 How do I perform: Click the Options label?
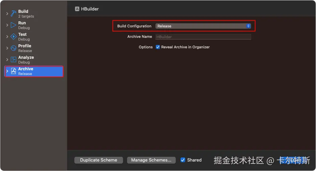tap(146, 47)
